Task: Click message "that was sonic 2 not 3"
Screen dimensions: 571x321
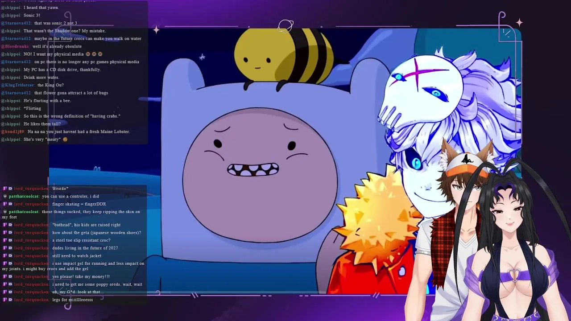Action: click(55, 23)
